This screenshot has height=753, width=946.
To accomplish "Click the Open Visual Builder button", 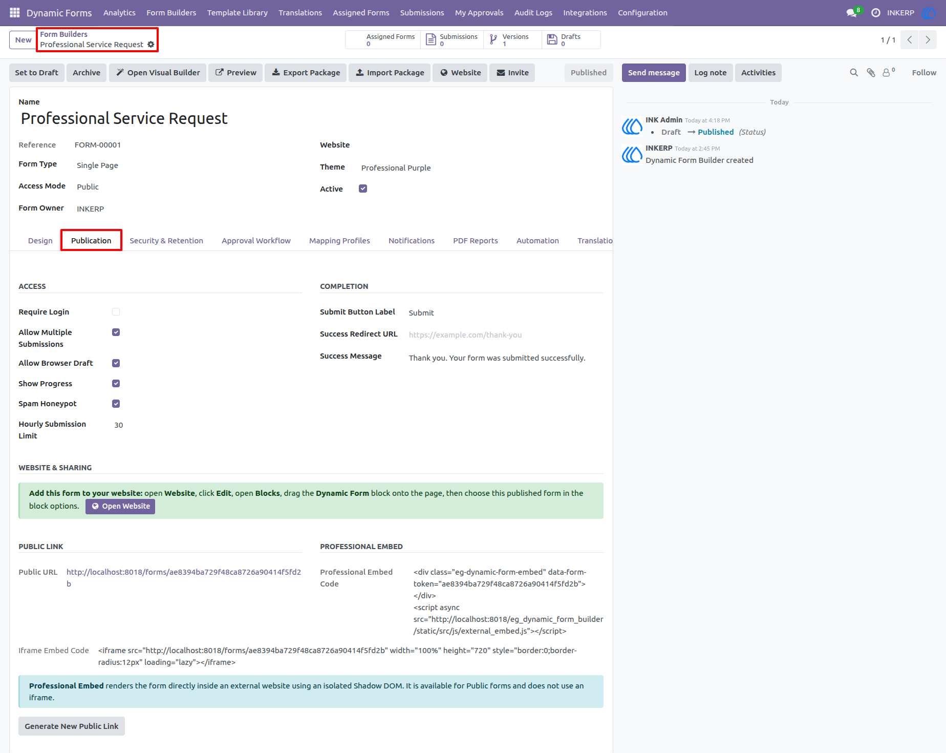I will pos(158,73).
